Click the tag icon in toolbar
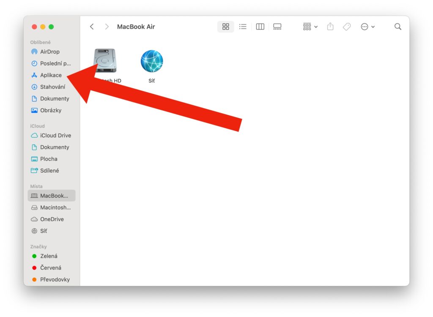Screen dimensions: 433x317 pyautogui.click(x=347, y=27)
